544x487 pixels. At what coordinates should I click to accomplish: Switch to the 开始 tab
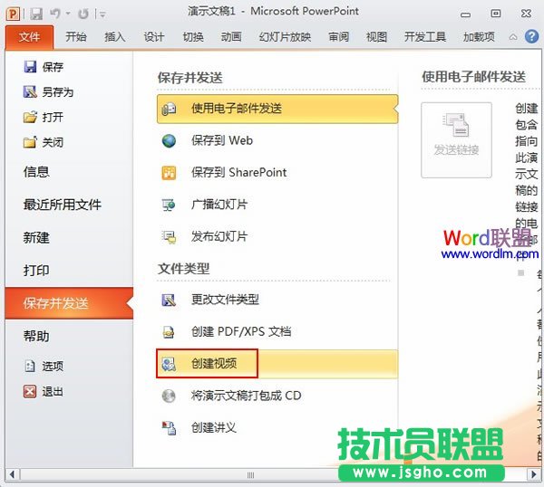(x=76, y=37)
